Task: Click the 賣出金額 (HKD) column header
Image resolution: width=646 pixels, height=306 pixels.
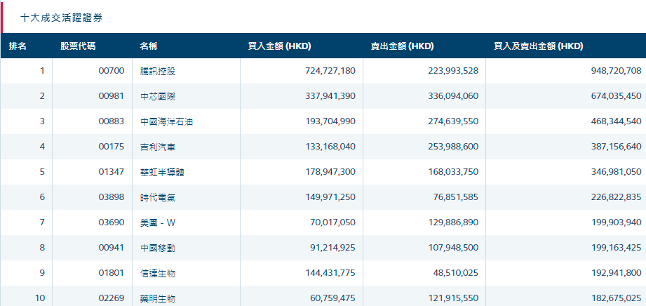Action: pos(402,46)
